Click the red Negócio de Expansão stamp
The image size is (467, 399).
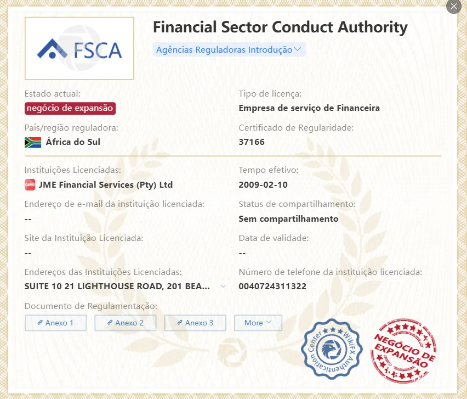(x=403, y=350)
